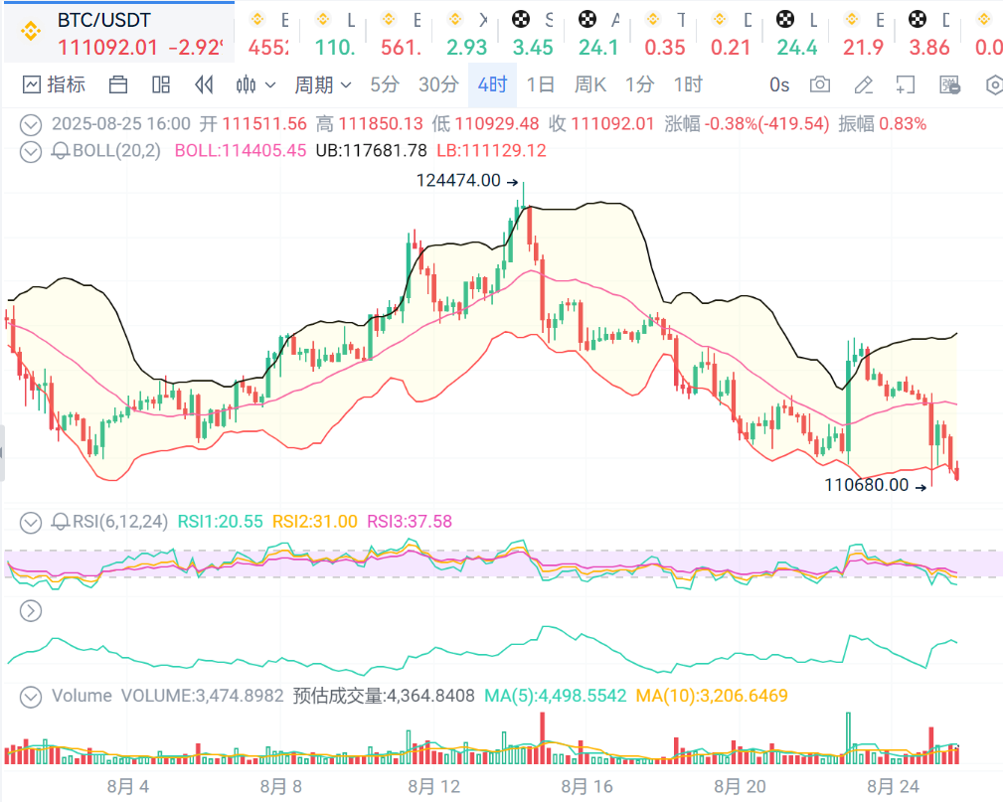Expand the collapsed indicator panel below RSI
The image size is (1003, 802).
(x=31, y=611)
